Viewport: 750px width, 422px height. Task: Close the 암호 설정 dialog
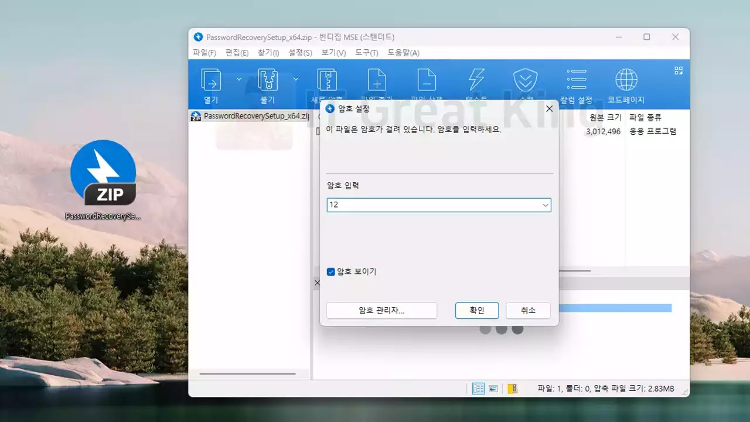[x=549, y=109]
